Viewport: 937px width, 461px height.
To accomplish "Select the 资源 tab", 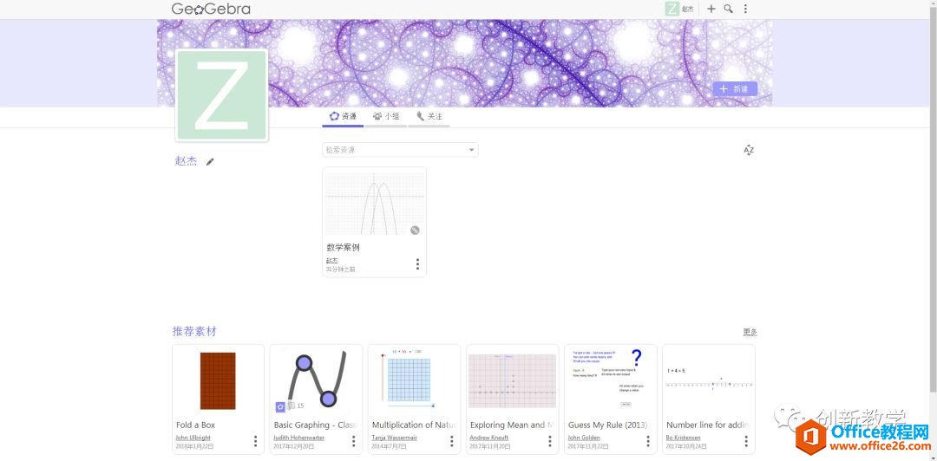I will (343, 116).
